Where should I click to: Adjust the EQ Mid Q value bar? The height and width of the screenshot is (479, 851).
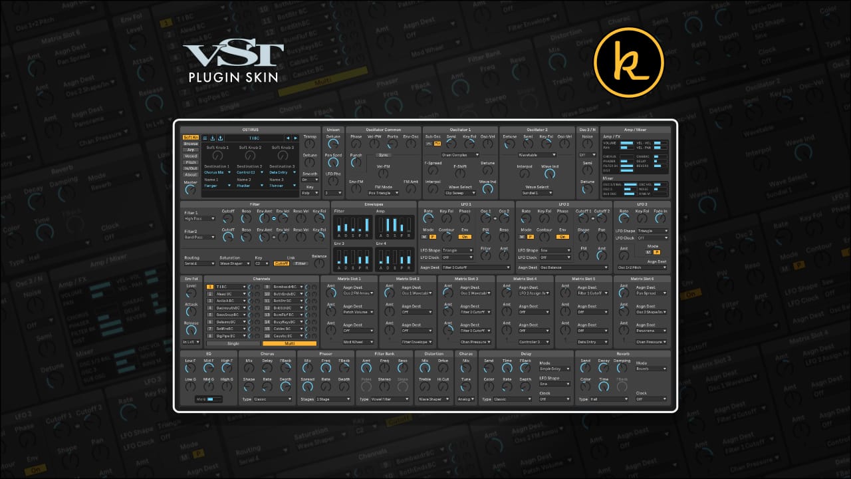pyautogui.click(x=213, y=399)
